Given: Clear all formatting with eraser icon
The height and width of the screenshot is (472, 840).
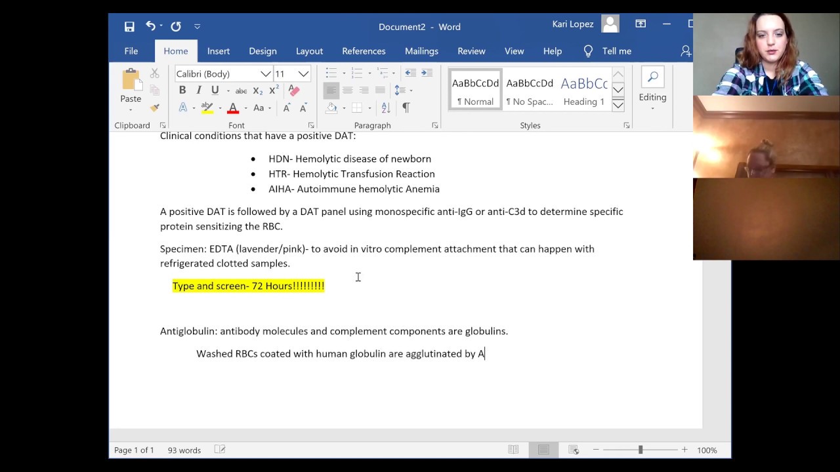Looking at the screenshot, I should coord(293,90).
